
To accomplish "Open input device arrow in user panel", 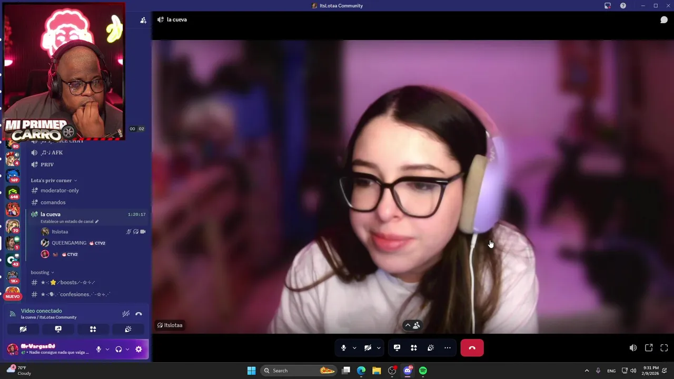I will point(107,349).
